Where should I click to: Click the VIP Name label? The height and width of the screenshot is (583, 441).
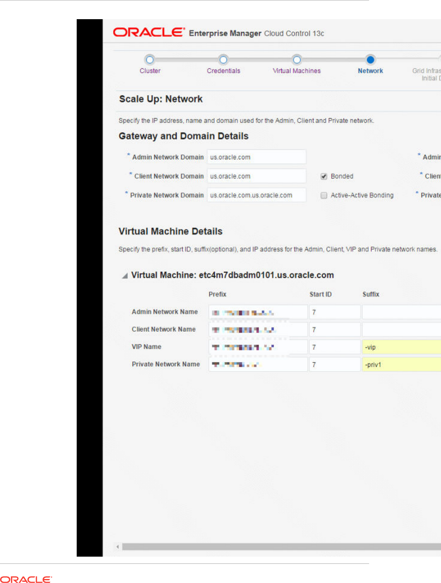147,347
